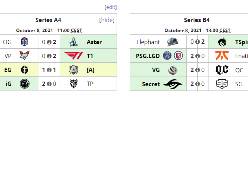
Task: Click the OG team logo
Action: tap(24, 42)
